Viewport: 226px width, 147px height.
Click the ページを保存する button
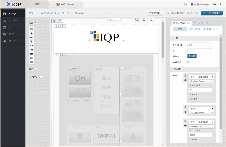[211, 13]
